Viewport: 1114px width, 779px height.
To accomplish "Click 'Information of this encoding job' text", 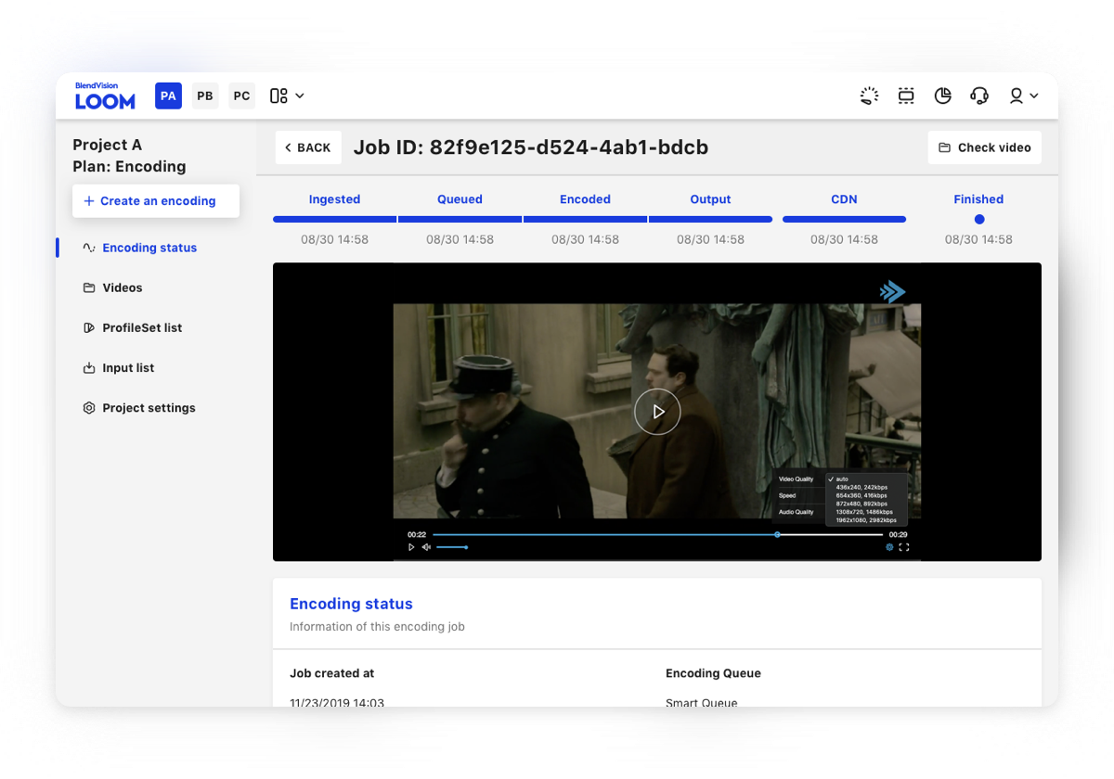I will tap(377, 627).
